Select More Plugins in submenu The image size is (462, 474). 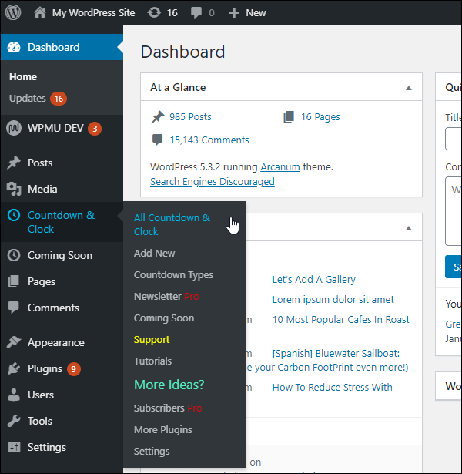coord(163,429)
